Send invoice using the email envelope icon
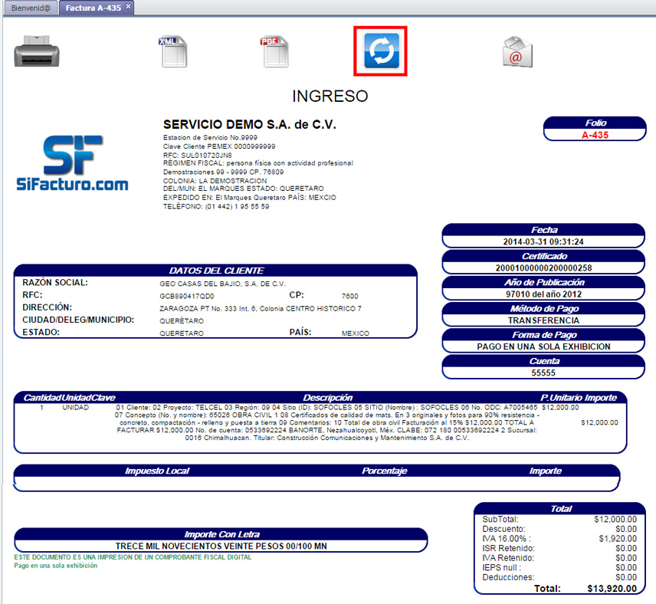The height and width of the screenshot is (604, 656). (517, 52)
